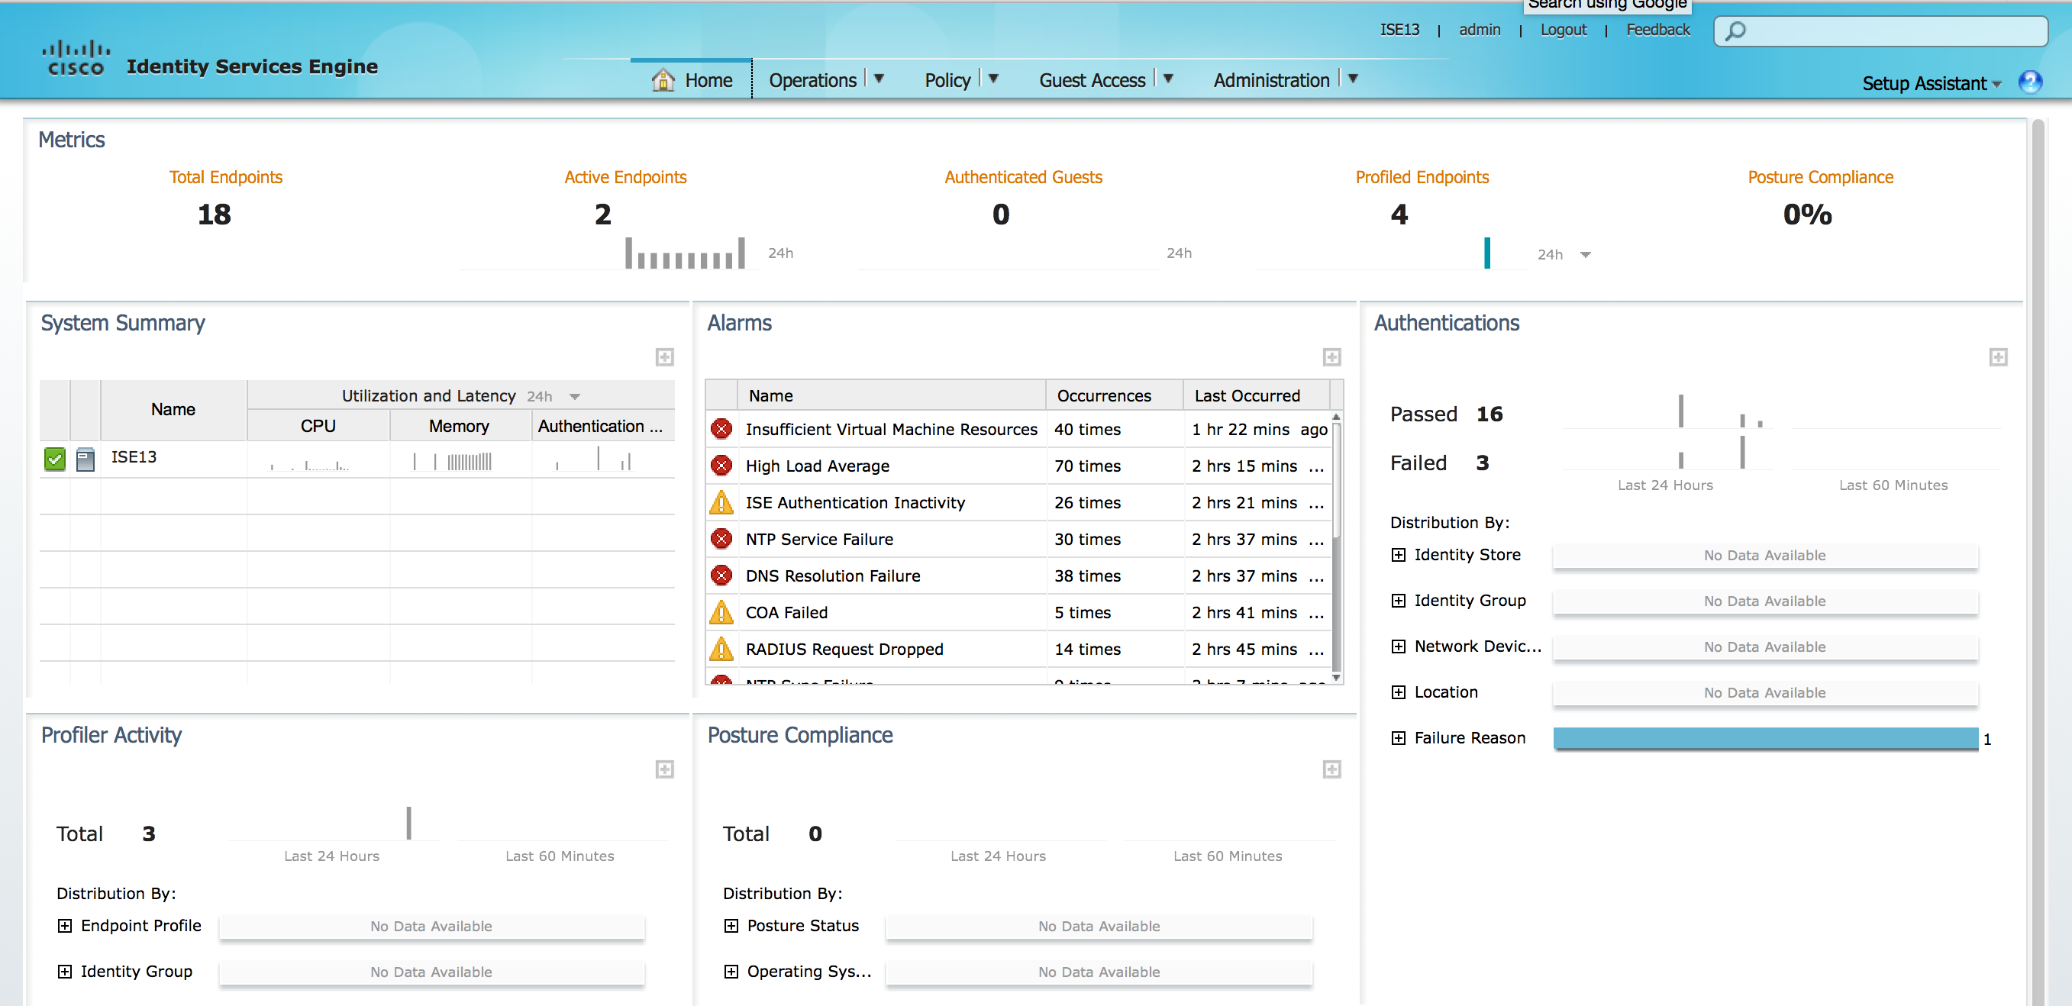Maximize the Alarms panel
The height and width of the screenshot is (1006, 2072).
(x=1331, y=357)
